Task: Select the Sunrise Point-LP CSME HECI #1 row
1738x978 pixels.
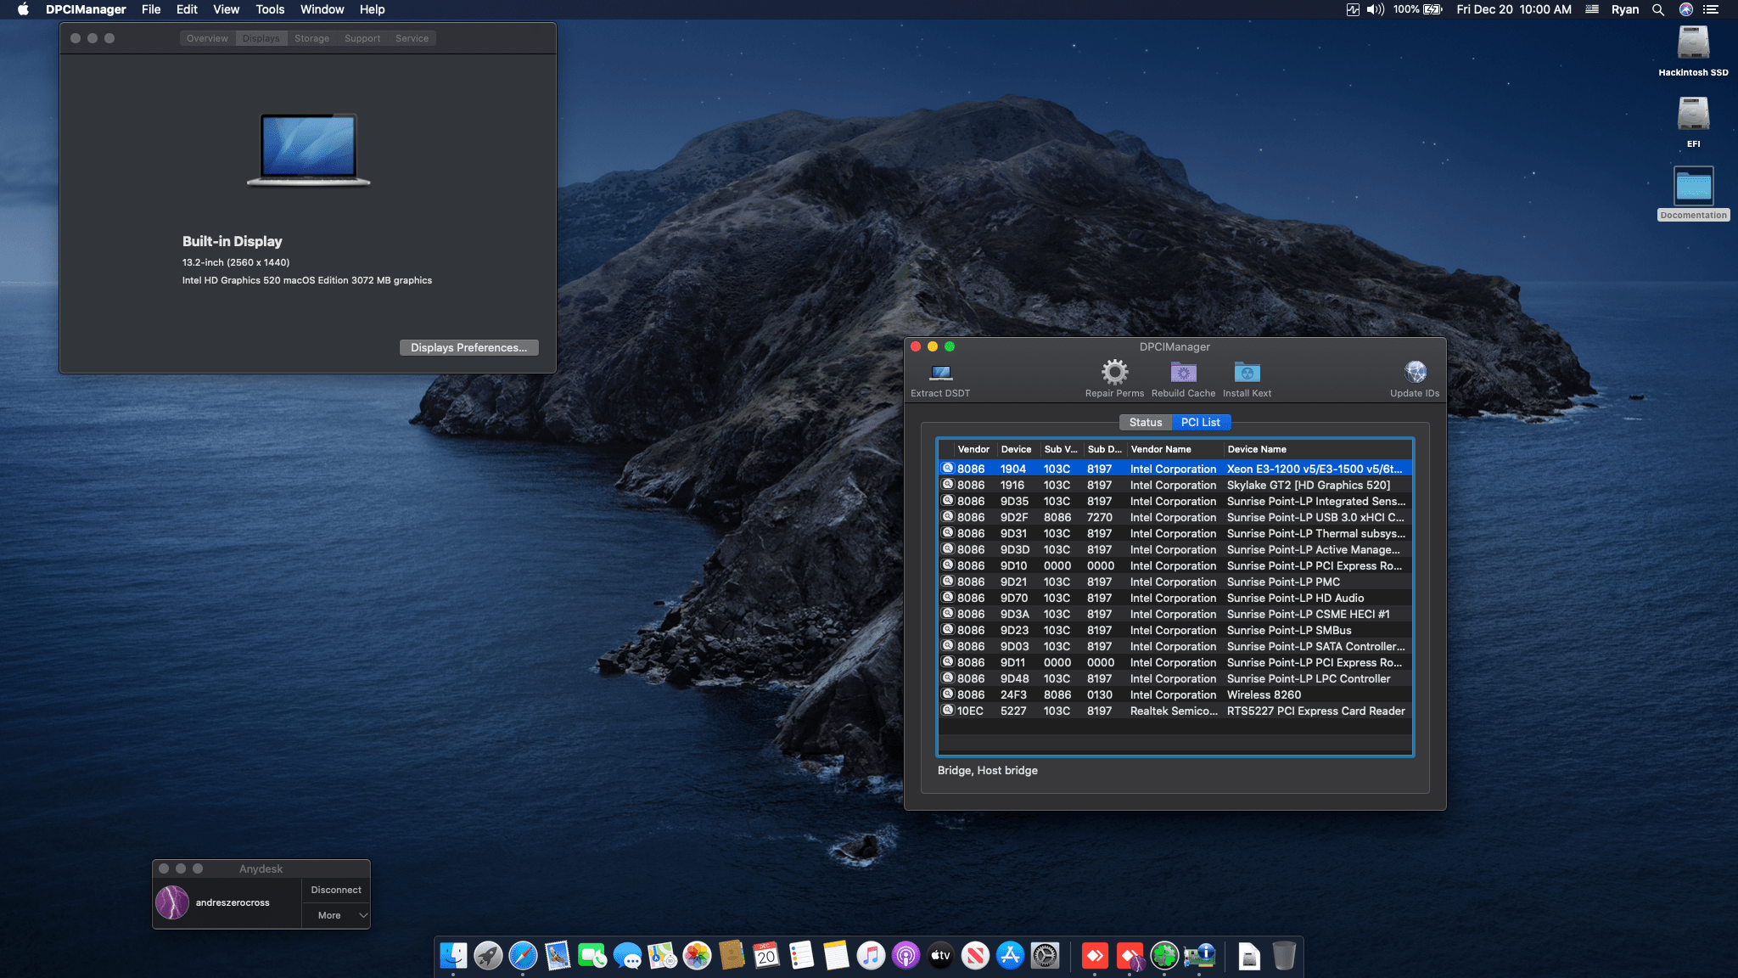Action: click(x=1175, y=614)
